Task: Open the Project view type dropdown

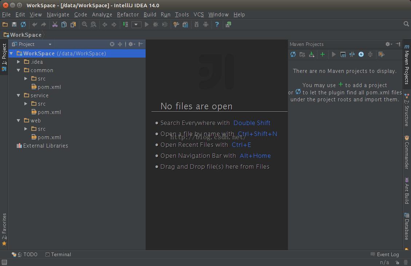Action: (50, 44)
